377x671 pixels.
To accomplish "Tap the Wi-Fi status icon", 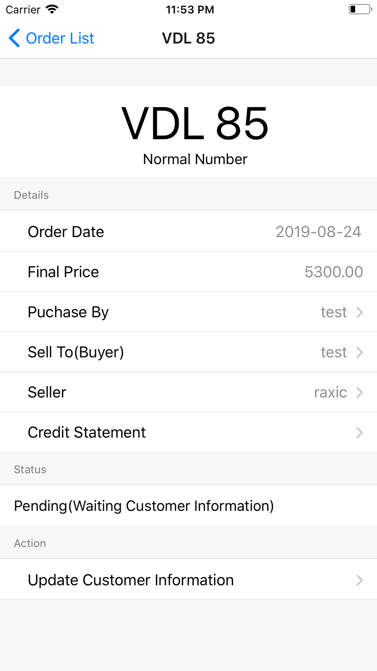I will point(52,9).
